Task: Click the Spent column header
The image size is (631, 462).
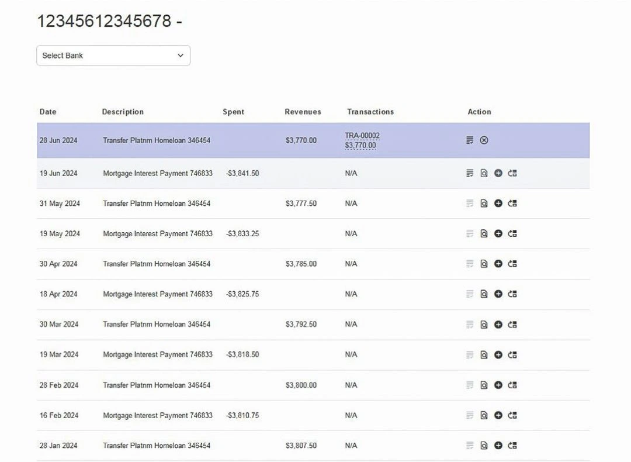Action: pyautogui.click(x=233, y=112)
